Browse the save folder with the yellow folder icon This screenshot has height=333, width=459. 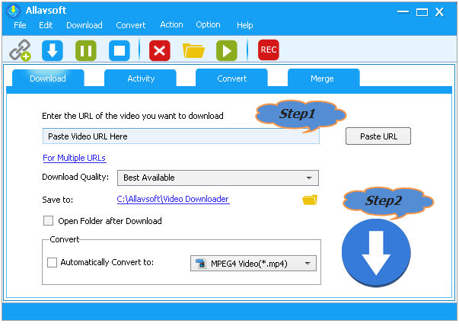tap(310, 200)
